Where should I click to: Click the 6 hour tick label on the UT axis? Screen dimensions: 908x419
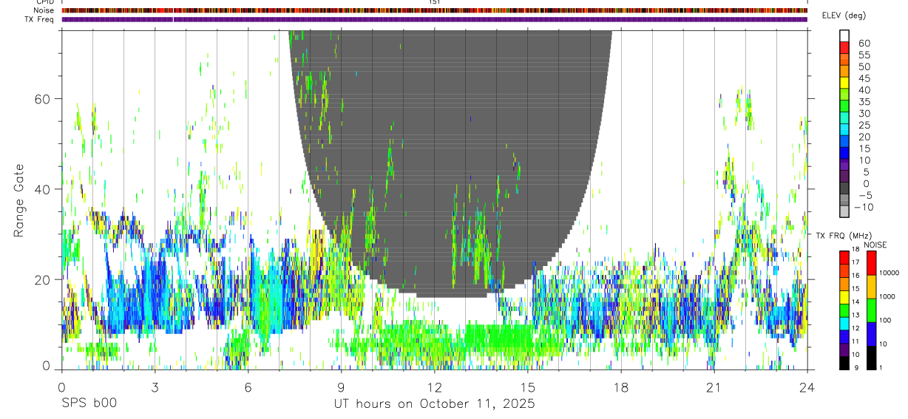[x=248, y=388]
